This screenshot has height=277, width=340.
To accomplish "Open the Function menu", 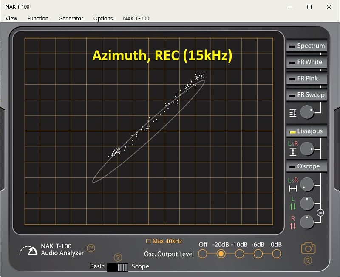I will (x=38, y=18).
